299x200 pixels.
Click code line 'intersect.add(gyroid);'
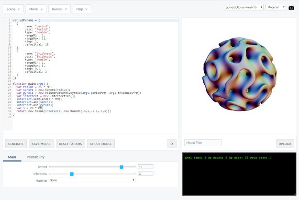pos(35,105)
